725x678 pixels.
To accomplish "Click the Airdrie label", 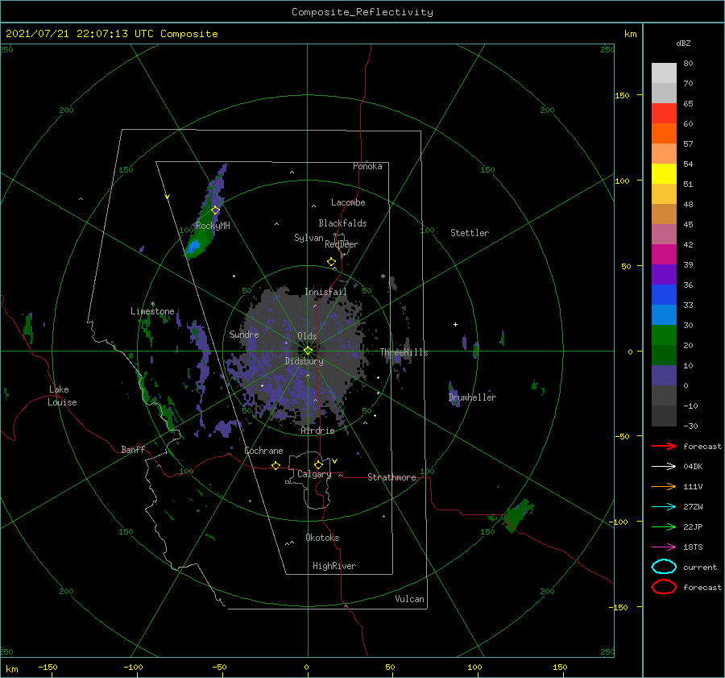I will 317,431.
